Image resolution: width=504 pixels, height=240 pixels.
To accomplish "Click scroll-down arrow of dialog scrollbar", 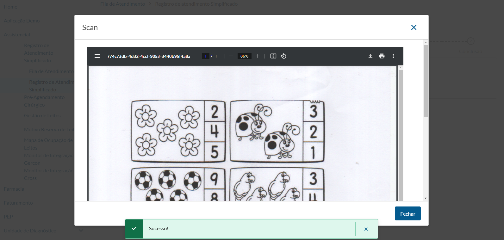I will [x=426, y=198].
